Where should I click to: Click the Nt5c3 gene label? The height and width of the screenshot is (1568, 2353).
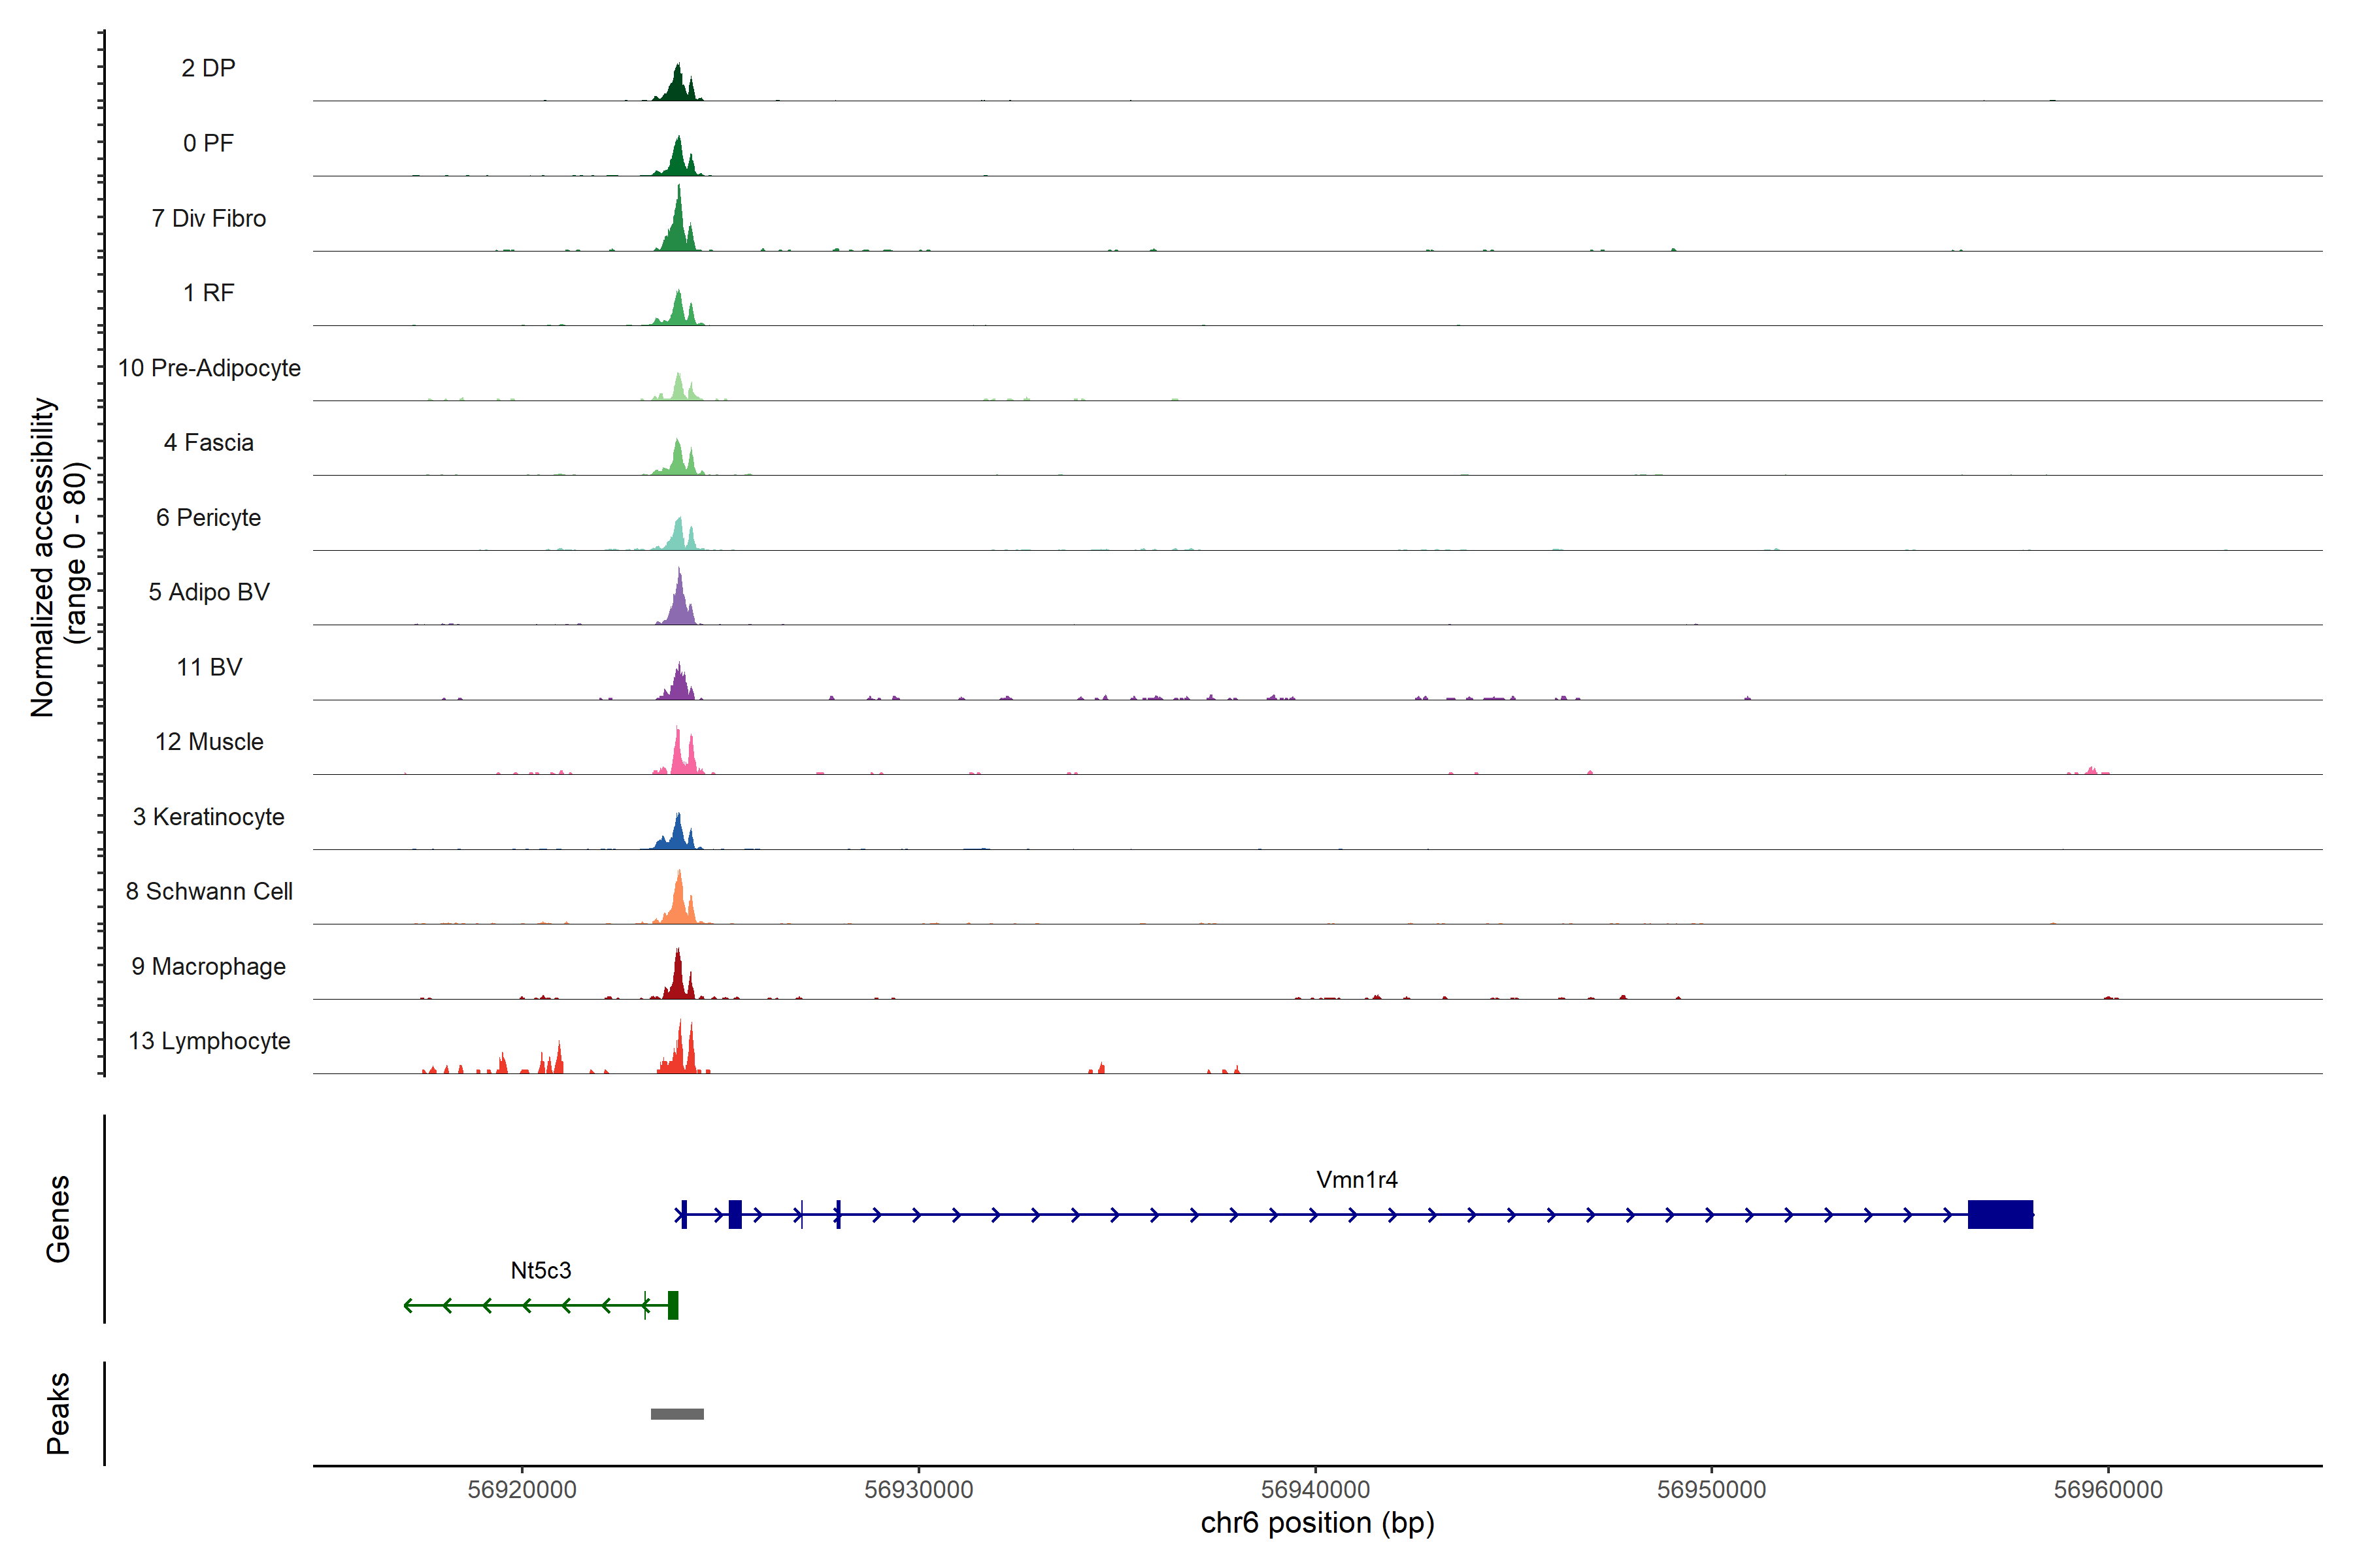[541, 1270]
